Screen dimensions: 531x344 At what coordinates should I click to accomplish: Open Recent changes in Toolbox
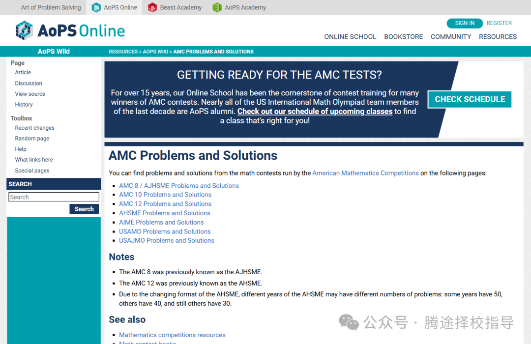click(34, 128)
